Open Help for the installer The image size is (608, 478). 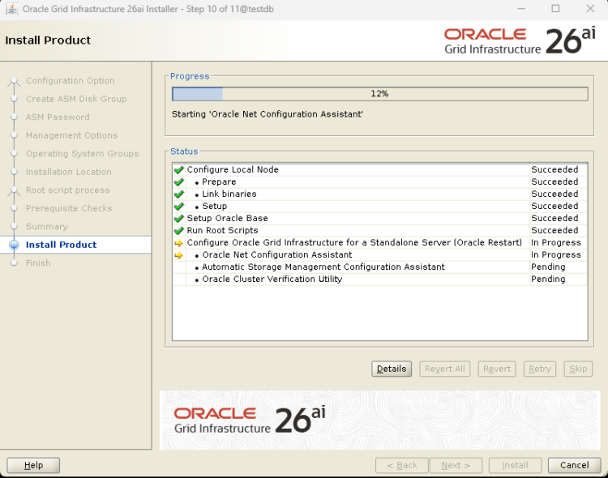click(33, 465)
